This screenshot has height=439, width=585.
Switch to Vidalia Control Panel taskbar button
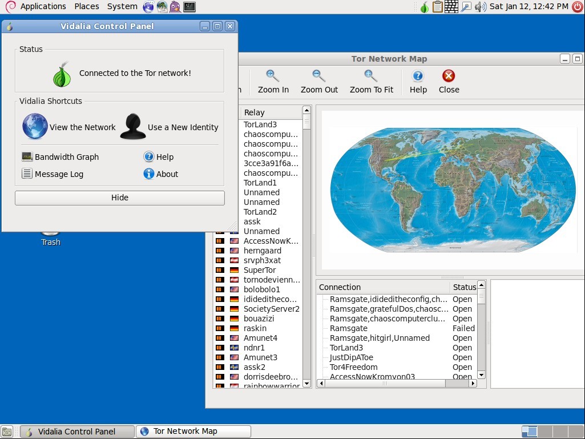pyautogui.click(x=77, y=432)
